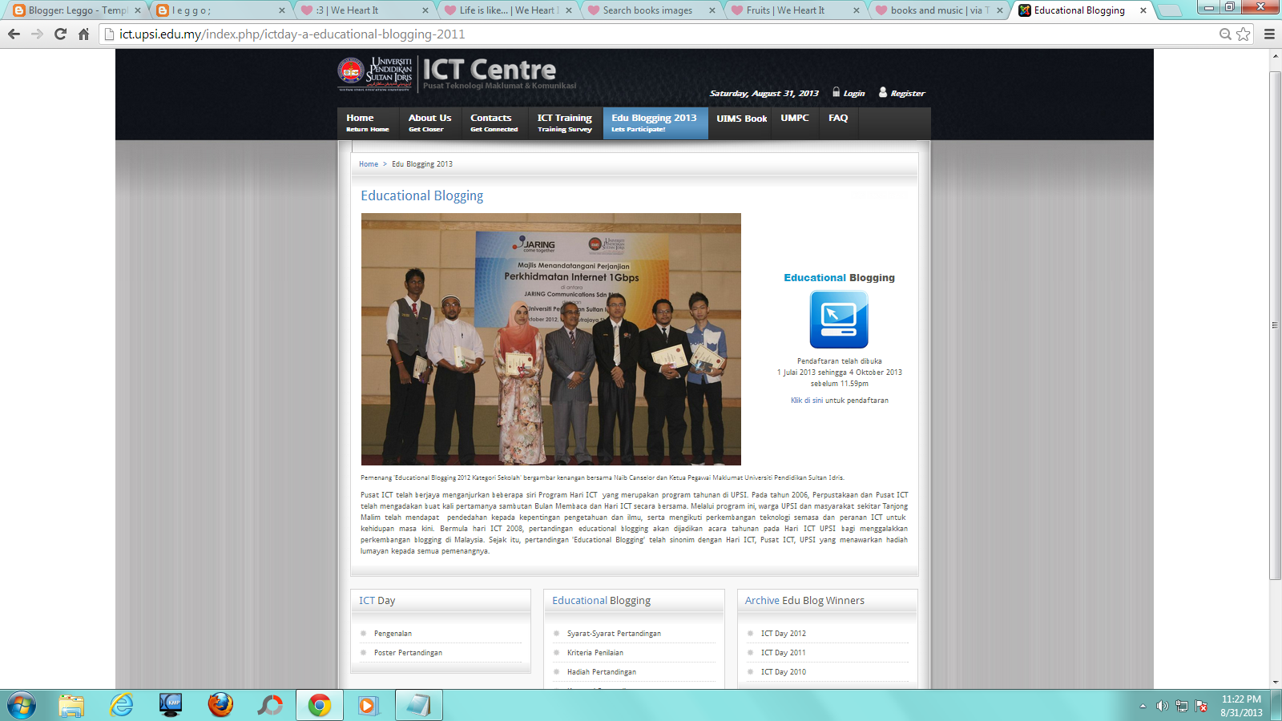This screenshot has height=721, width=1282.
Task: Open the winners group photo
Action: tap(551, 339)
